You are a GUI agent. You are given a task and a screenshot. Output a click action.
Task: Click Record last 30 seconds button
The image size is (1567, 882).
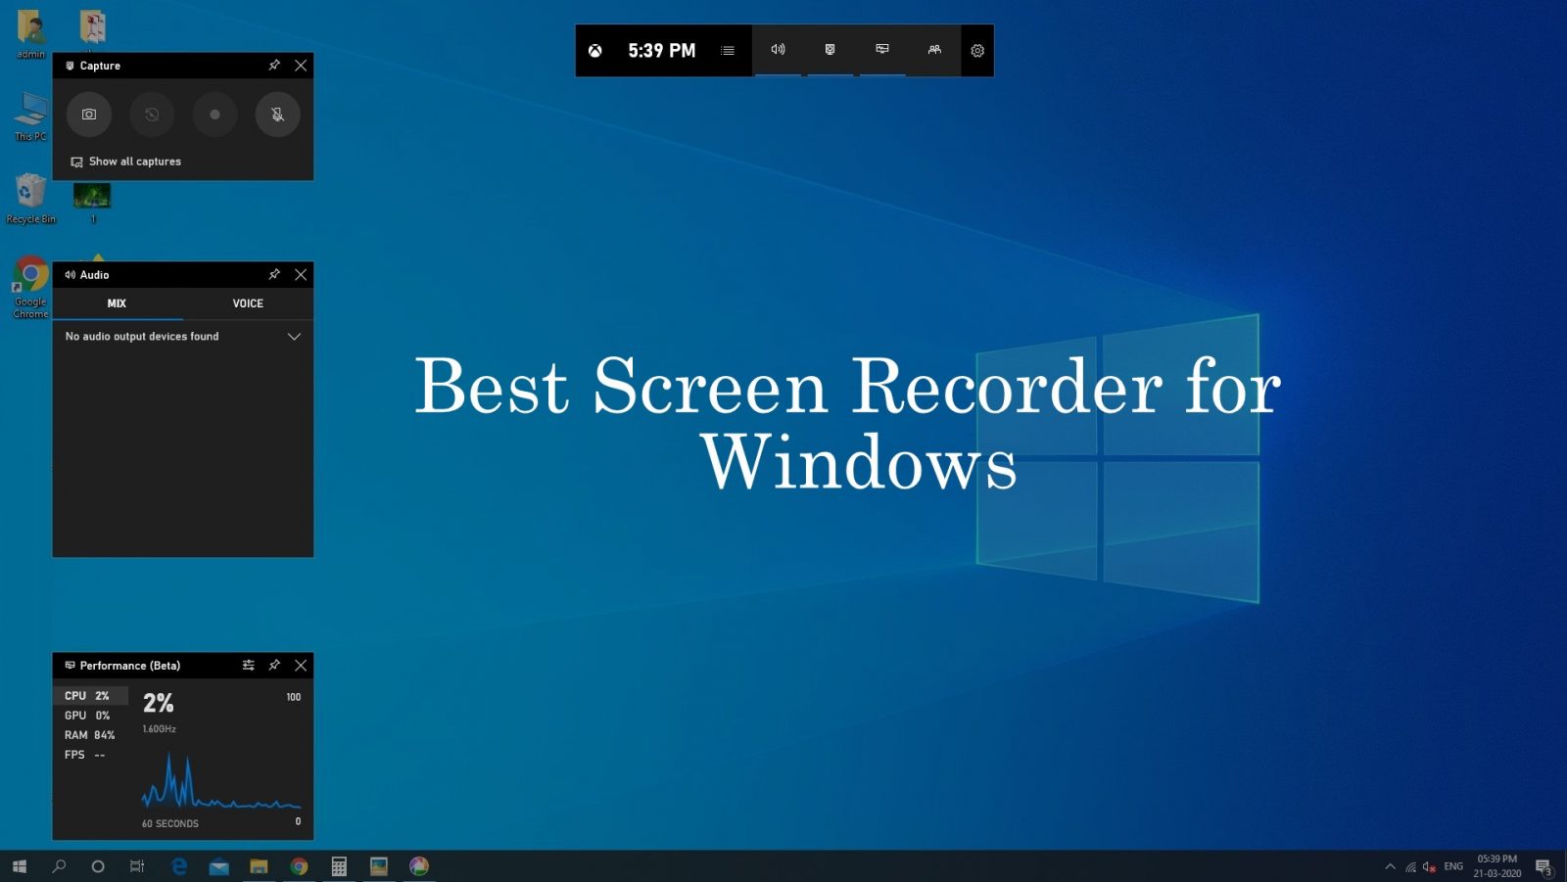pos(152,115)
